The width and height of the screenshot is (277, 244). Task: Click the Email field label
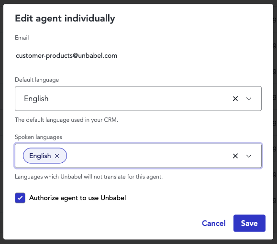[22, 38]
